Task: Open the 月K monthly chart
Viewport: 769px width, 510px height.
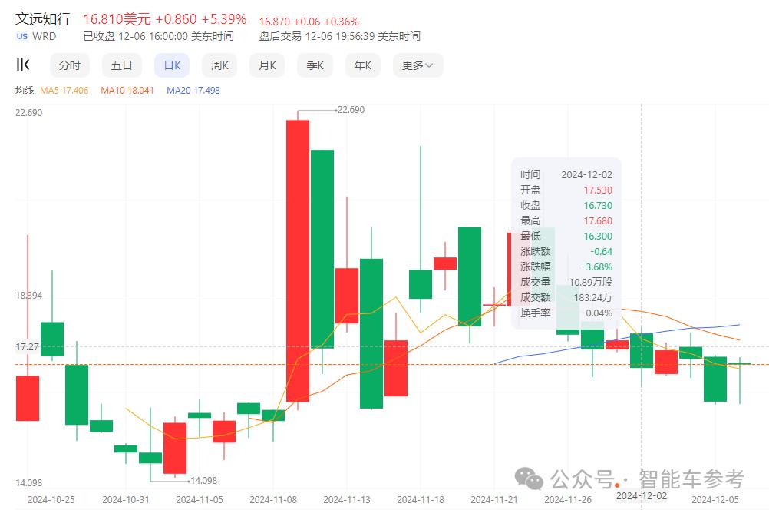Action: click(x=267, y=65)
